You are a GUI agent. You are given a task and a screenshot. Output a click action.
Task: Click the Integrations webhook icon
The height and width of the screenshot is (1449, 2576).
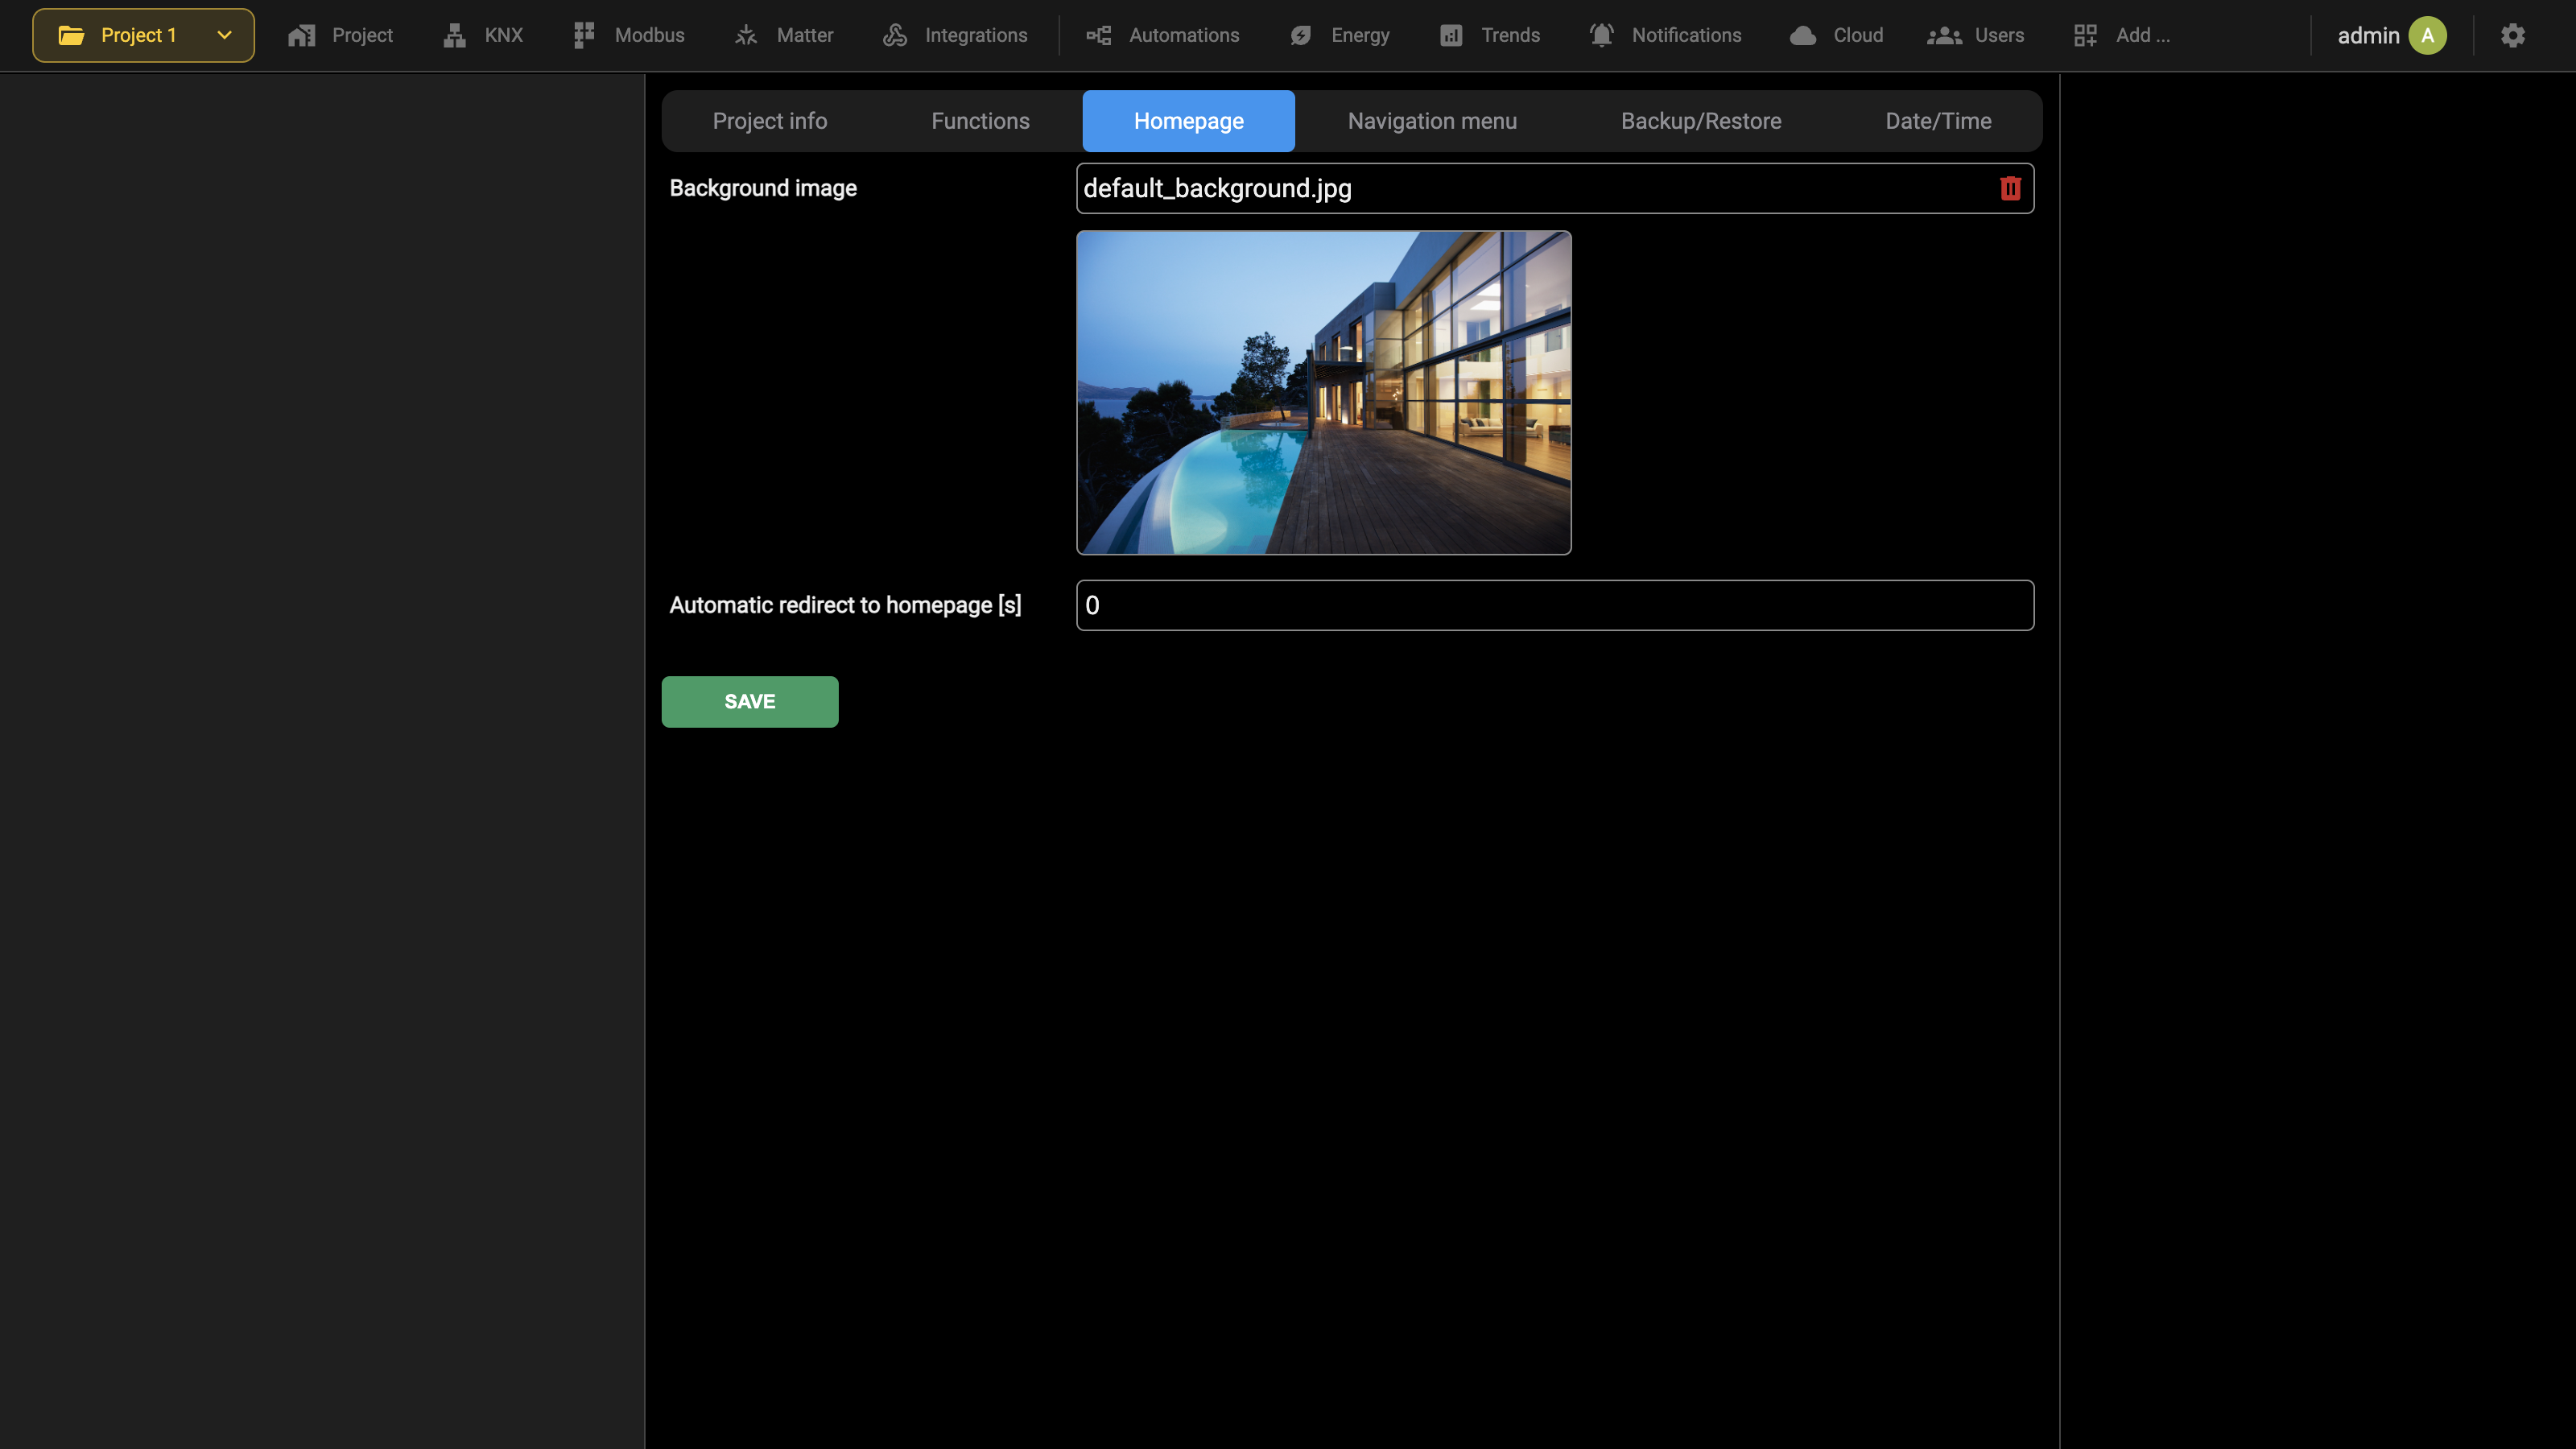895,35
